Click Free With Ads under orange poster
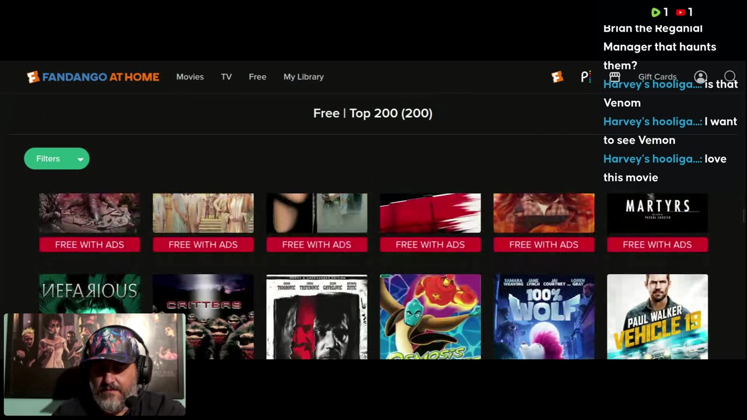747x420 pixels. [544, 244]
